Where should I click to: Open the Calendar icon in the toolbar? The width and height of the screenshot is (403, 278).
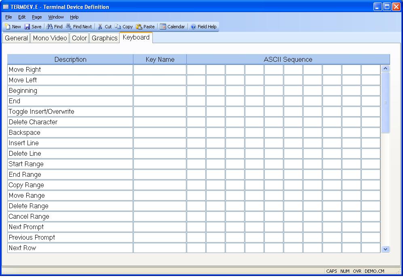click(163, 27)
